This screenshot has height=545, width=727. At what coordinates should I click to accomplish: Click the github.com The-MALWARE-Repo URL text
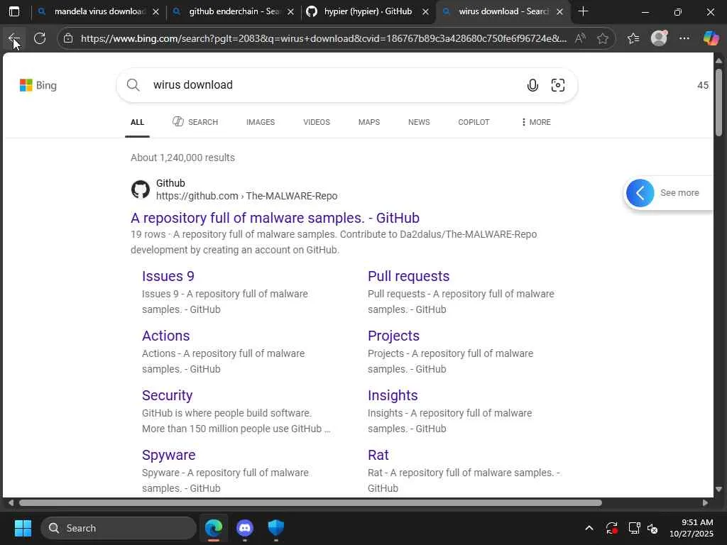pyautogui.click(x=246, y=196)
